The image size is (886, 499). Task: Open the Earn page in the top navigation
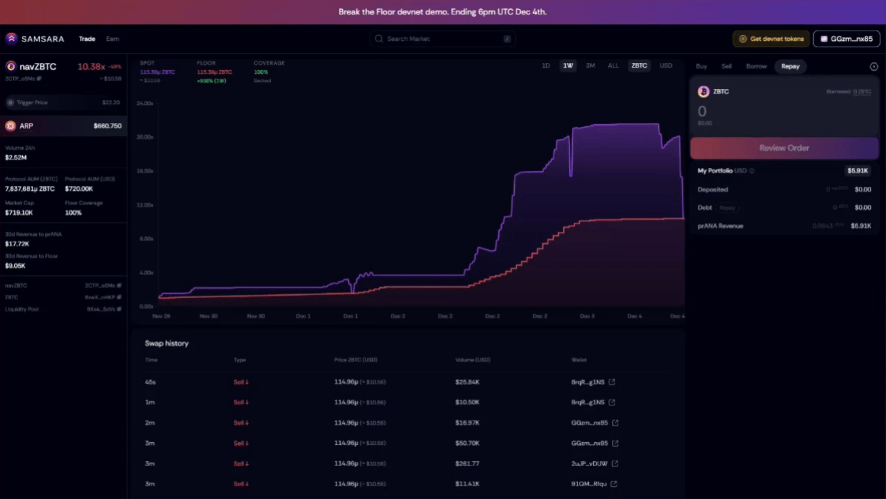112,39
